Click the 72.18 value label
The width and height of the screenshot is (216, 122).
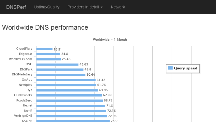coord(111,111)
